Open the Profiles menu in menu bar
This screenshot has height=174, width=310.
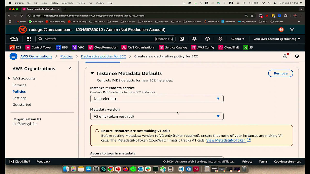tap(81, 3)
